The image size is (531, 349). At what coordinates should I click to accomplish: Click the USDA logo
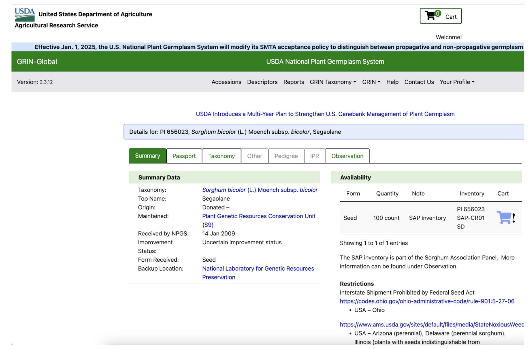[25, 15]
